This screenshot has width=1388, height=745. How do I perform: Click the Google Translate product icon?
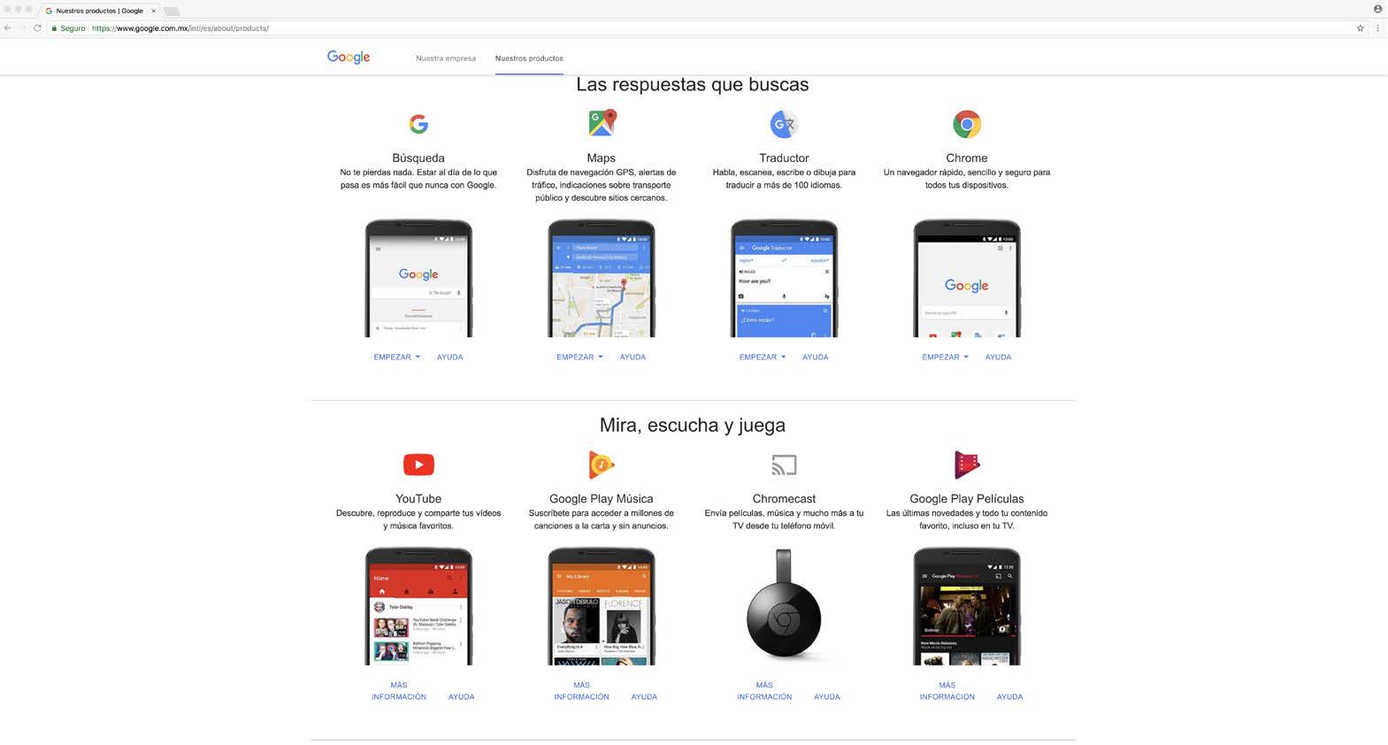pyautogui.click(x=784, y=124)
